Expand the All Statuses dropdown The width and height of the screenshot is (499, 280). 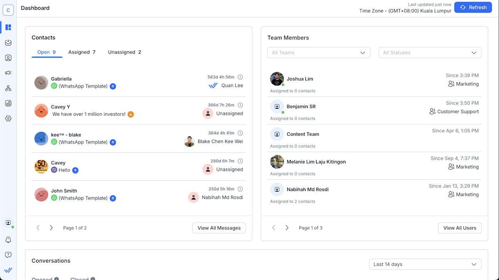coord(430,53)
